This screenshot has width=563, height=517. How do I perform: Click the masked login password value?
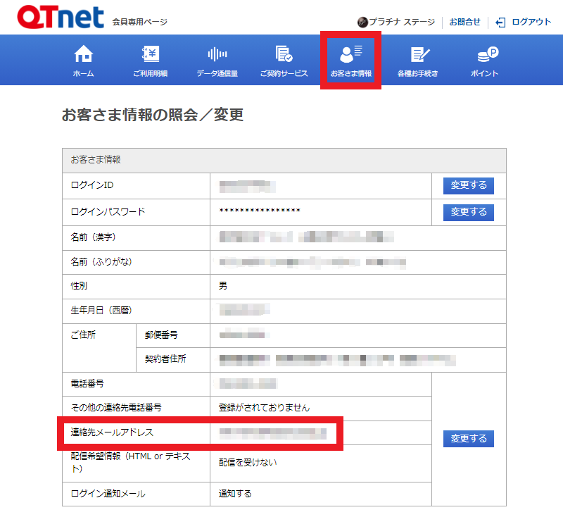point(260,212)
